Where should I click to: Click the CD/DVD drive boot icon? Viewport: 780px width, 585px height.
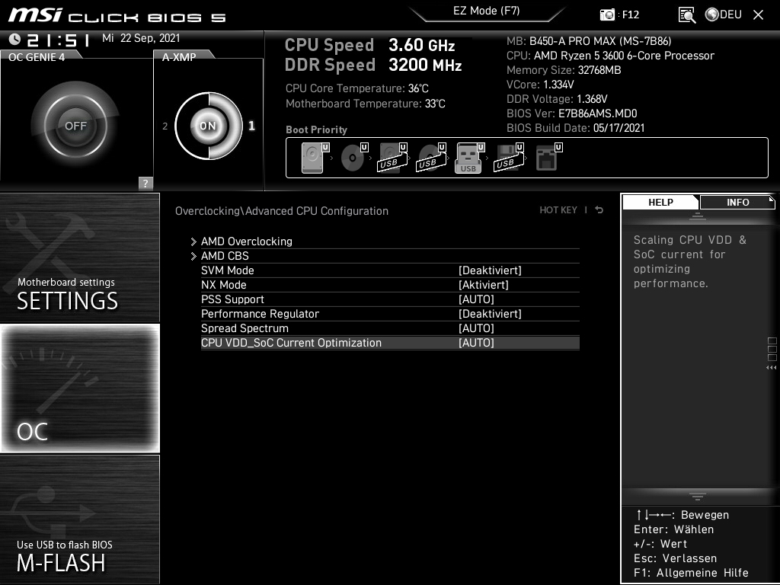coord(352,157)
